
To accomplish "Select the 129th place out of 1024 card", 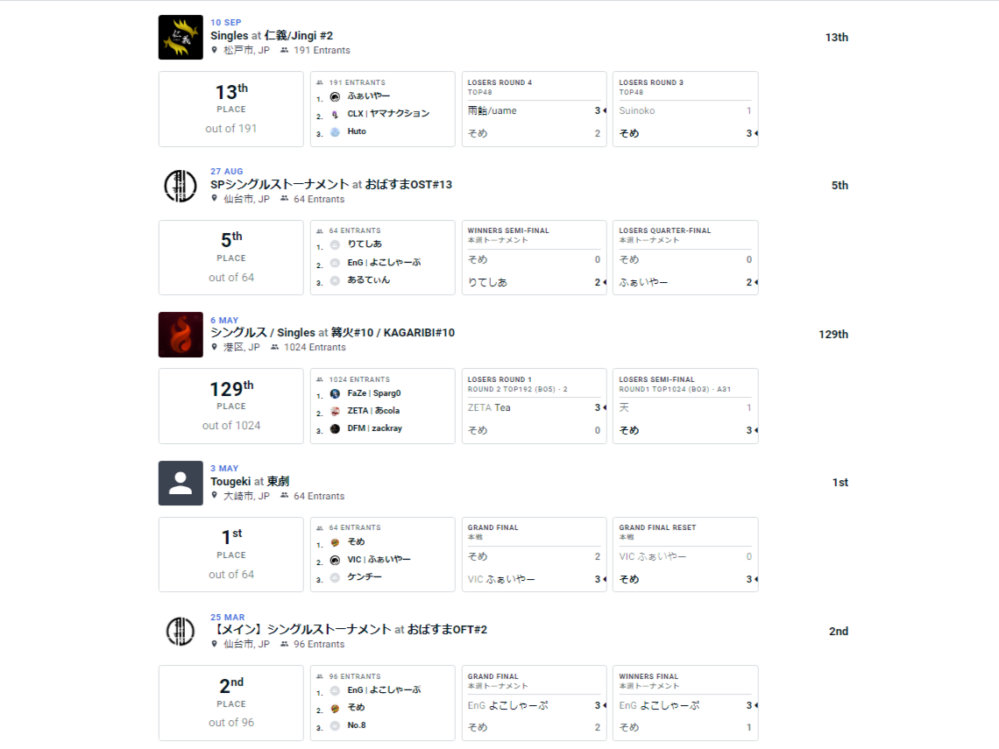I will pos(231,406).
